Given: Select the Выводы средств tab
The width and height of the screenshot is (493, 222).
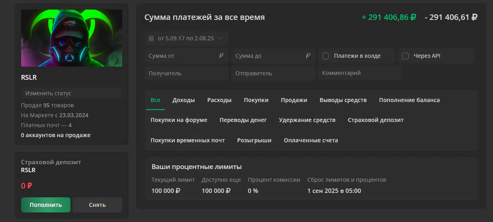Looking at the screenshot, I should pos(343,100).
